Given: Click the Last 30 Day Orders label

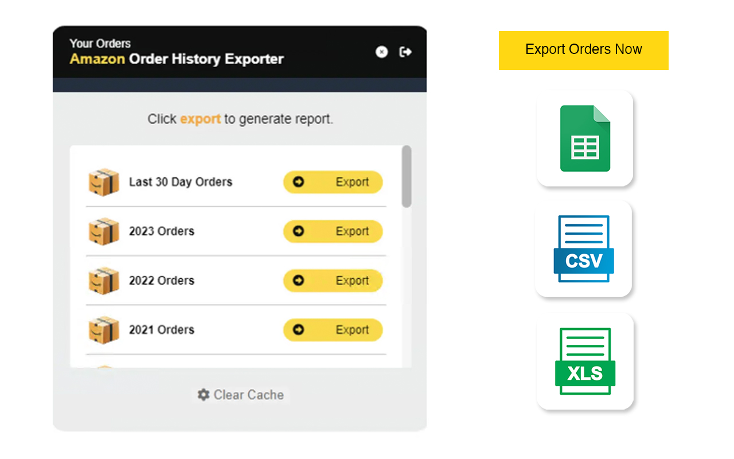Looking at the screenshot, I should [x=181, y=182].
